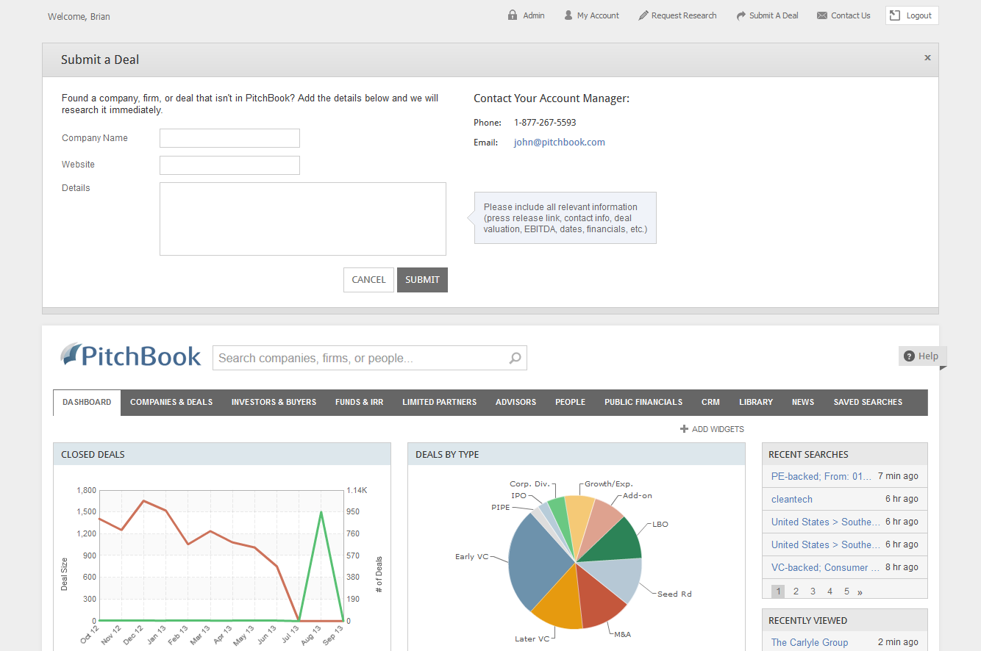Open the Saved Searches tab
Screen dimensions: 981x651
(868, 403)
